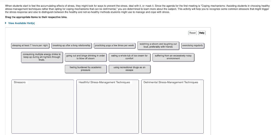The image size is (273, 135).
Task: Select 'eating a whole tub of ice cream' item
Action: pyautogui.click(x=129, y=57)
